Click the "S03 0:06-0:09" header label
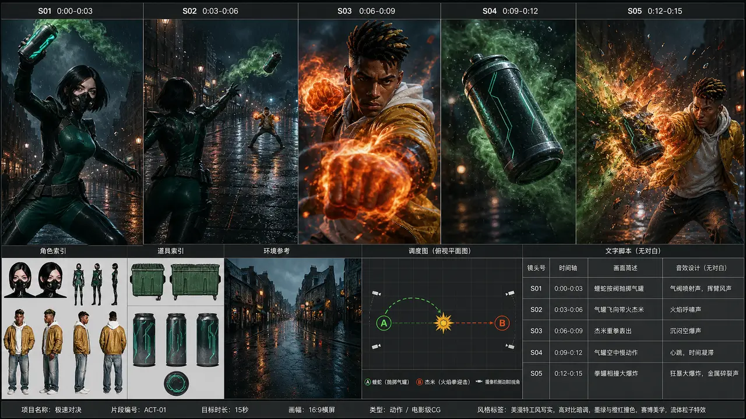The width and height of the screenshot is (746, 419). coord(366,11)
